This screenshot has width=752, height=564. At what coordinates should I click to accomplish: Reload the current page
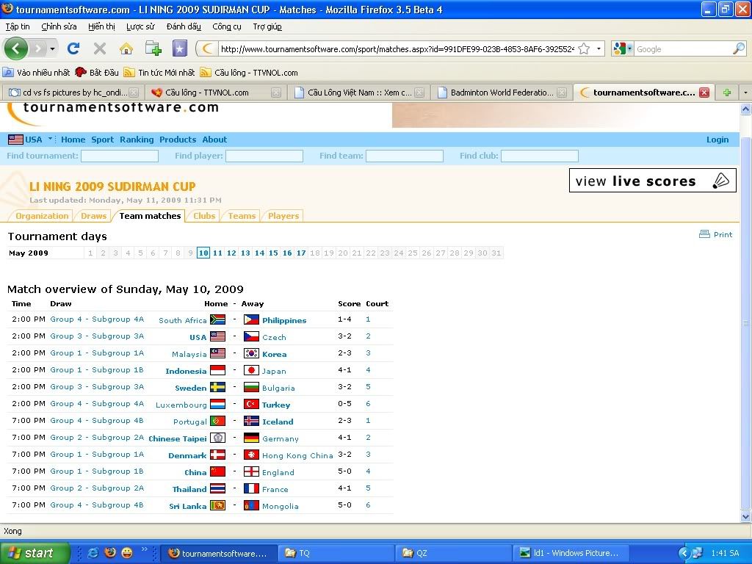pos(73,48)
